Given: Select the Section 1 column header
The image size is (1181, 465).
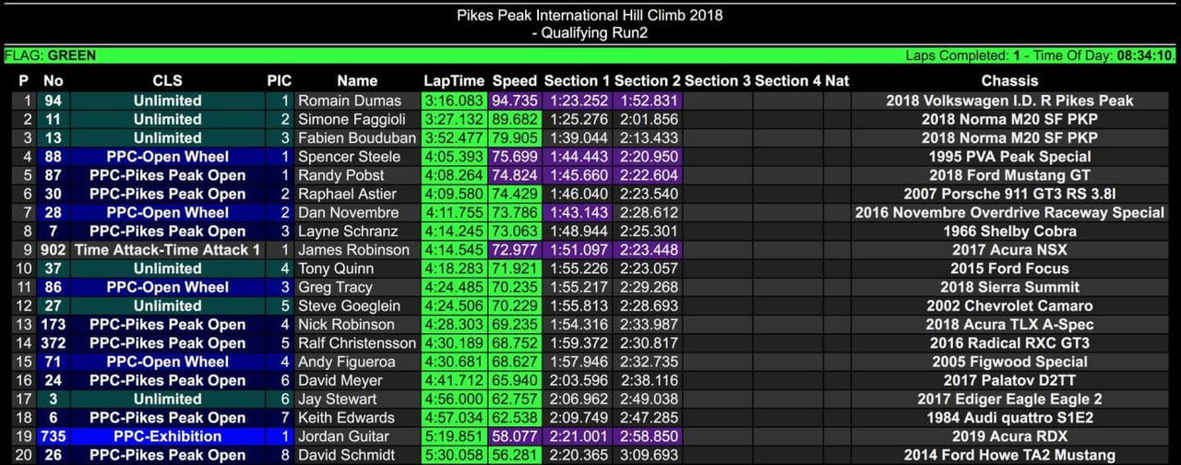Looking at the screenshot, I should 577,81.
